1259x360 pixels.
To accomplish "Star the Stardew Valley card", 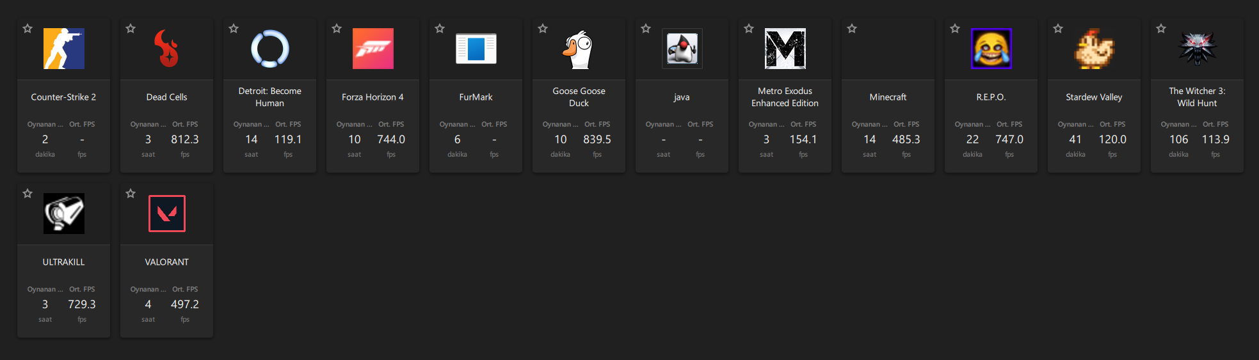I will [1058, 28].
